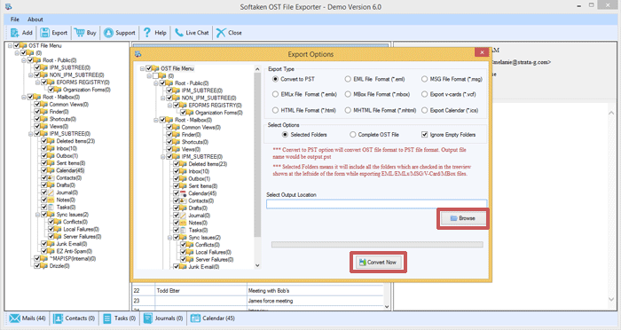Collapse Sync Issues(2) in dialog tree
The height and width of the screenshot is (330, 621).
click(169, 238)
